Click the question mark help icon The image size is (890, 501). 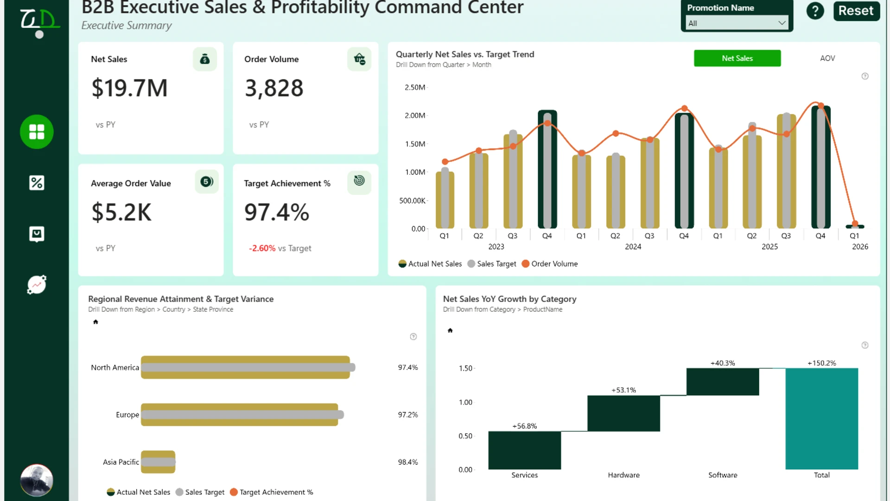[x=815, y=11]
